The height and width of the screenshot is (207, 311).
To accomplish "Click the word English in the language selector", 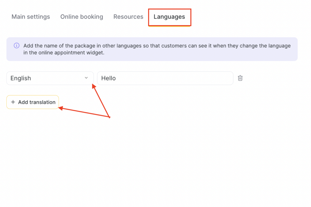I will (x=21, y=78).
